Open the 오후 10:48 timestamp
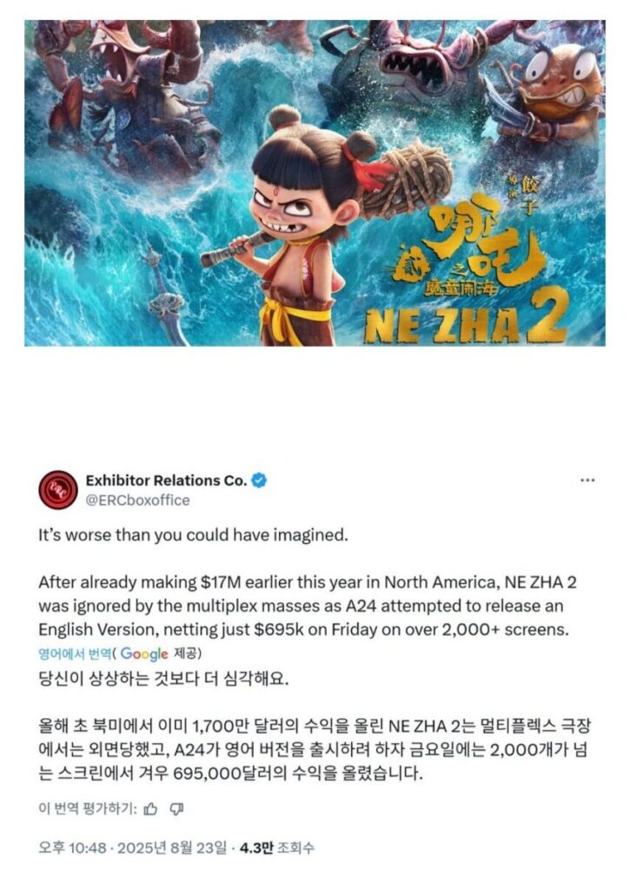 click(72, 848)
